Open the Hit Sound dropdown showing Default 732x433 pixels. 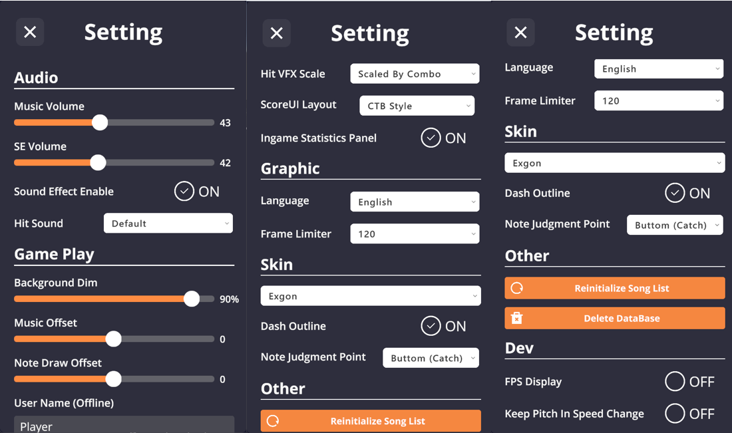168,223
